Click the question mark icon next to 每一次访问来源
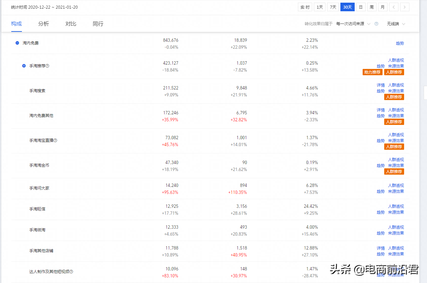Image resolution: width=427 pixels, height=283 pixels. 376,24
